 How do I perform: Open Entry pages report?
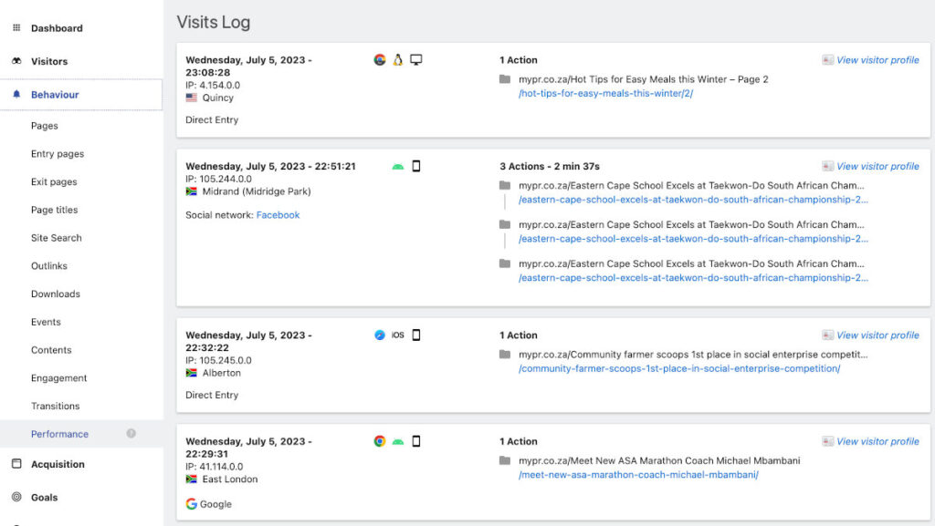point(58,153)
